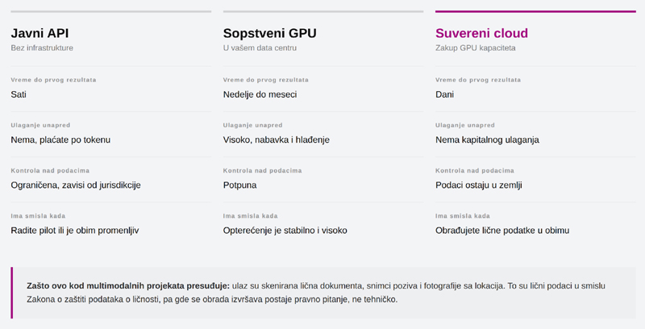Image resolution: width=645 pixels, height=329 pixels.
Task: Click the 'Zakup GPU kapaciteta' subtitle
Action: 476,48
